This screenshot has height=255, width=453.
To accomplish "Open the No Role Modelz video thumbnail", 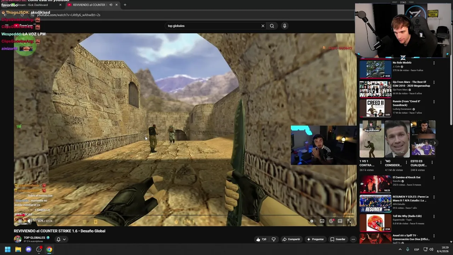I will coord(375,69).
